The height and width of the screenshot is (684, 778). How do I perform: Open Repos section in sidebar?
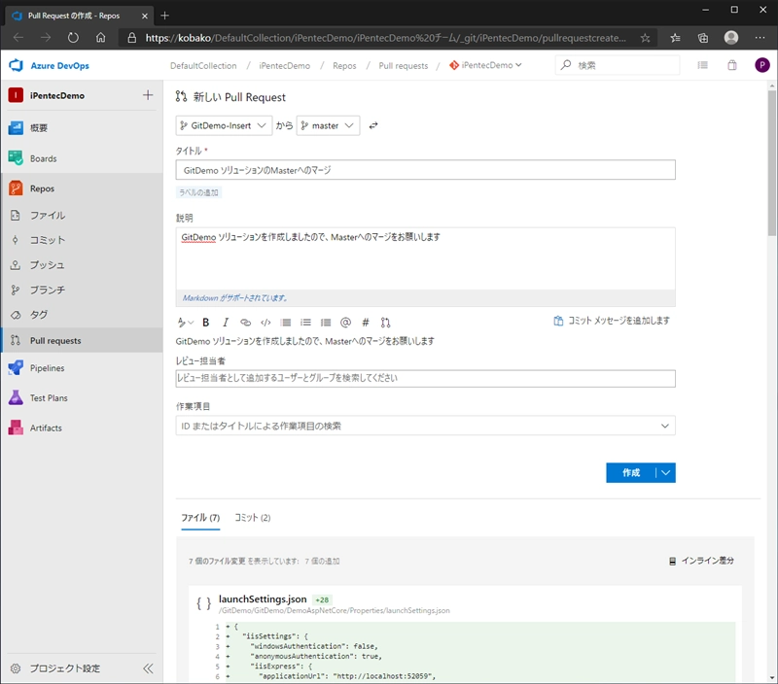pos(42,188)
